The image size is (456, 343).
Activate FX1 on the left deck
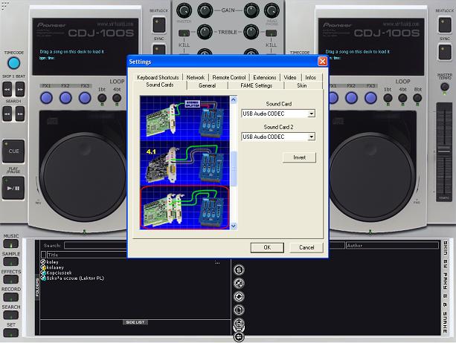[47, 98]
